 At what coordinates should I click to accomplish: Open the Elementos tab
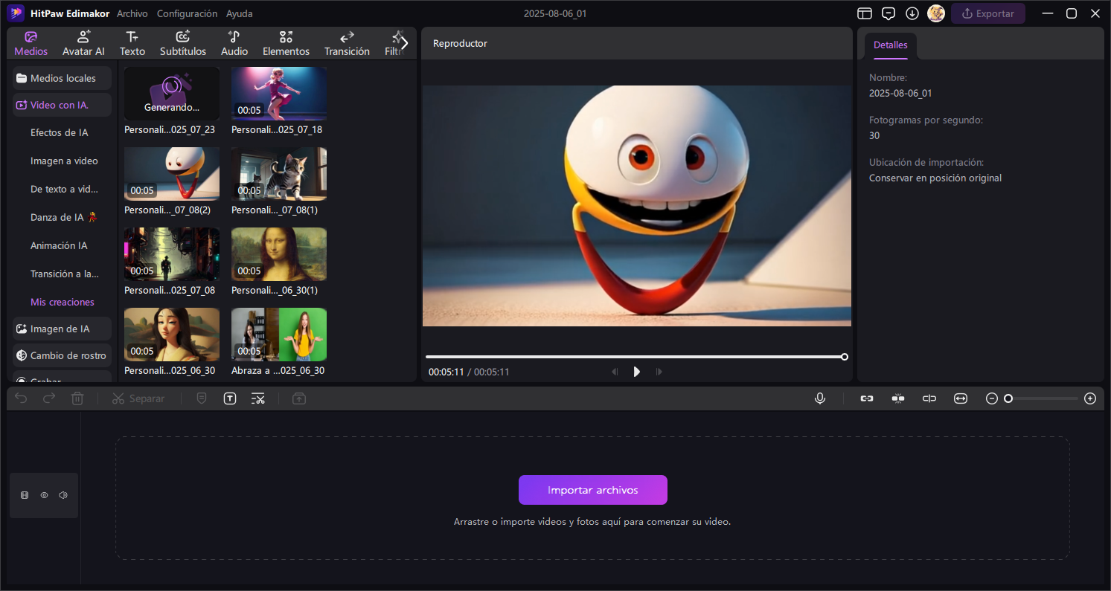[x=286, y=44]
